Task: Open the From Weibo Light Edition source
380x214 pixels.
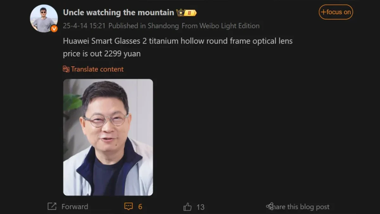Action: click(x=220, y=26)
